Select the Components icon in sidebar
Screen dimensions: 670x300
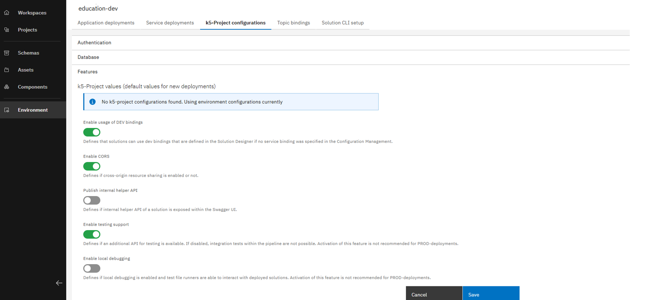pos(7,87)
